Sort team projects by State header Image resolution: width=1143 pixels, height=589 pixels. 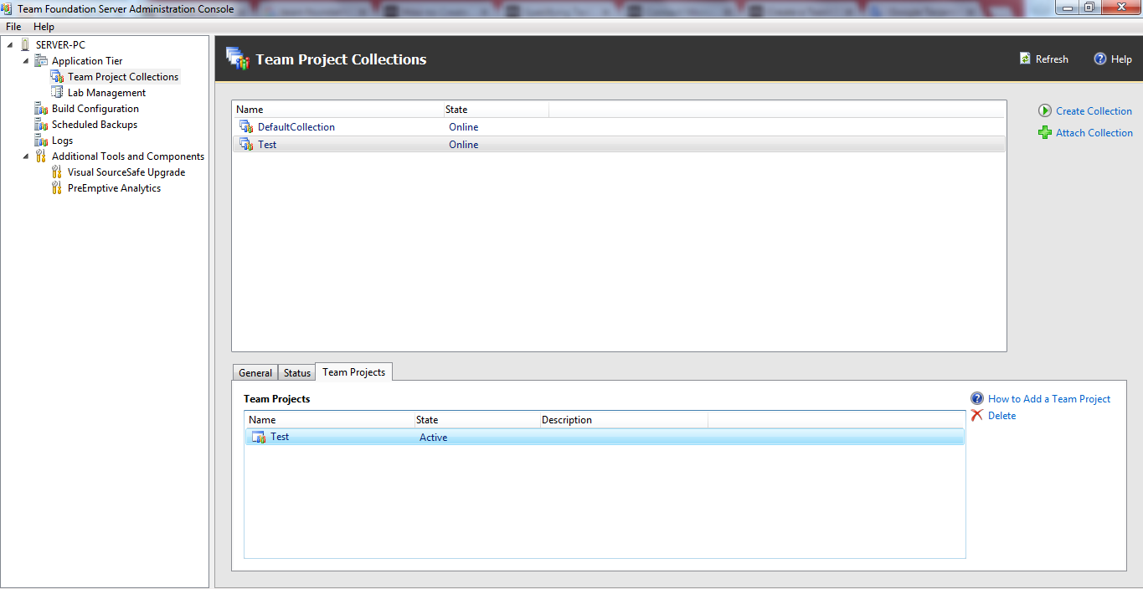(x=476, y=420)
